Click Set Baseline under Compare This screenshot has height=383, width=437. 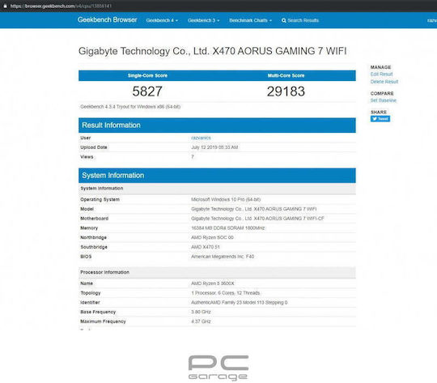click(384, 100)
